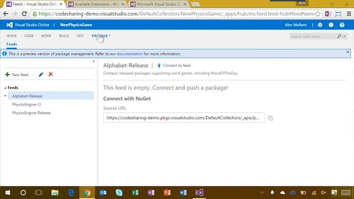Bookmark page with the star icon
The height and width of the screenshot is (199, 354).
(x=317, y=14)
